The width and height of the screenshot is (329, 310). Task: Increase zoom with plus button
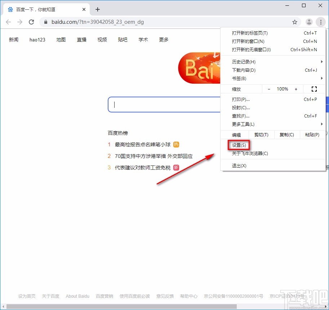(296, 89)
